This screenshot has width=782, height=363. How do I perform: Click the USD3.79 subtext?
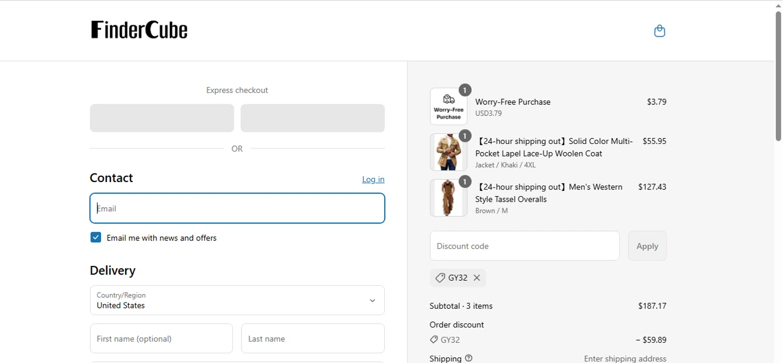coord(488,113)
